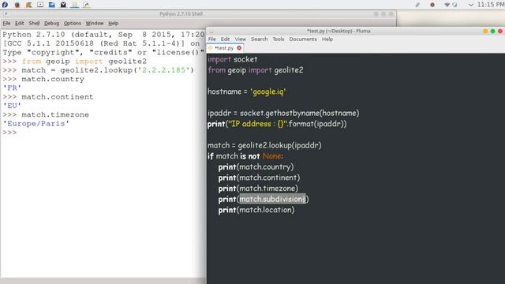The image size is (505, 284).
Task: Click the print(match.location) line
Action: [256, 210]
